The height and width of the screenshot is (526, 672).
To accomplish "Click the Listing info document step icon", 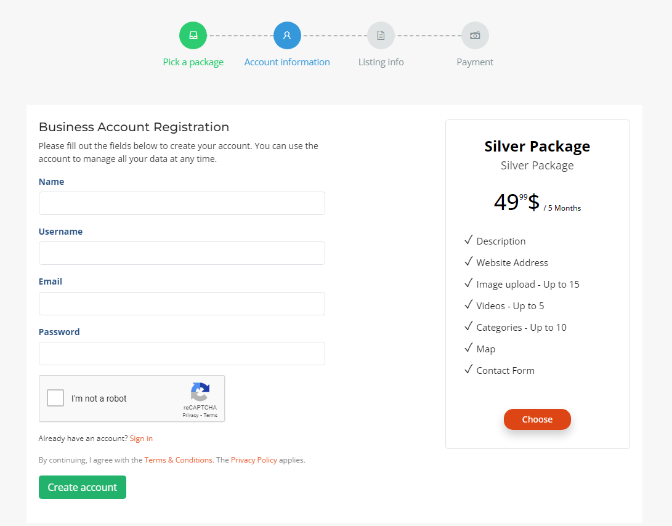I will (381, 35).
